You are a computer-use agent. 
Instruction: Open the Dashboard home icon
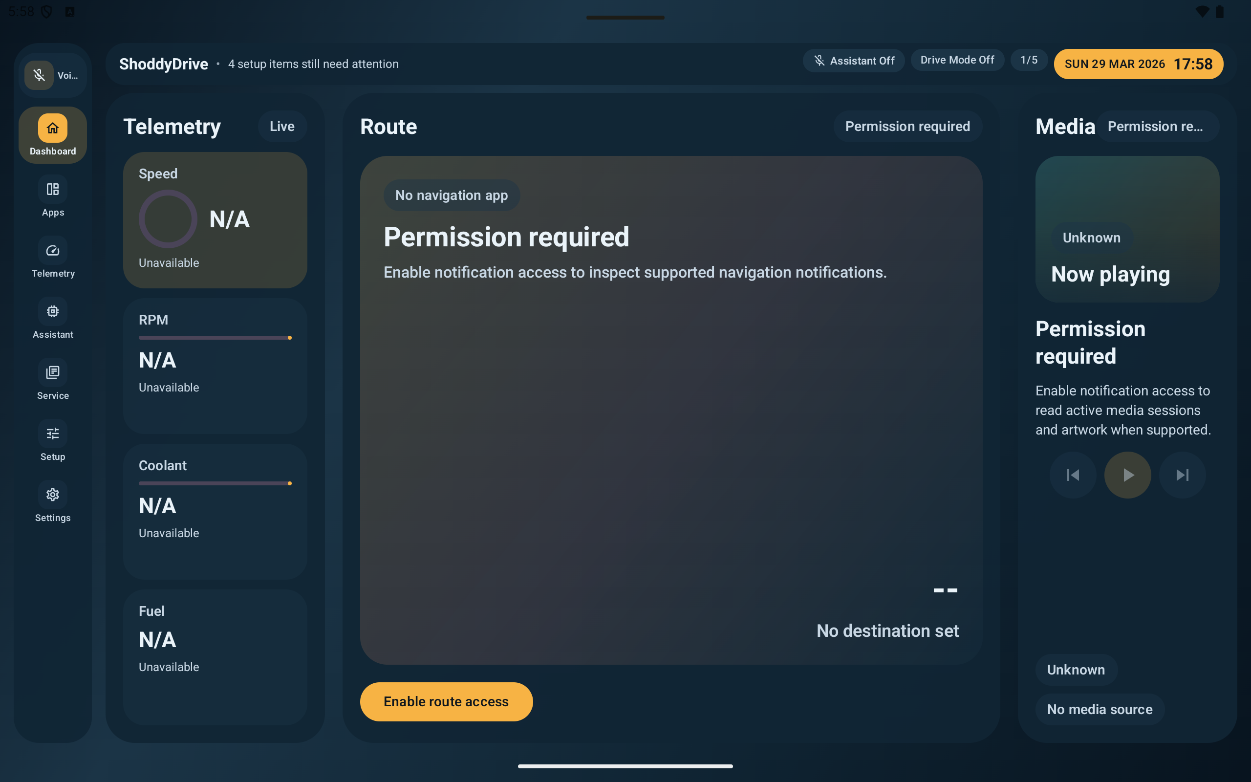(52, 128)
